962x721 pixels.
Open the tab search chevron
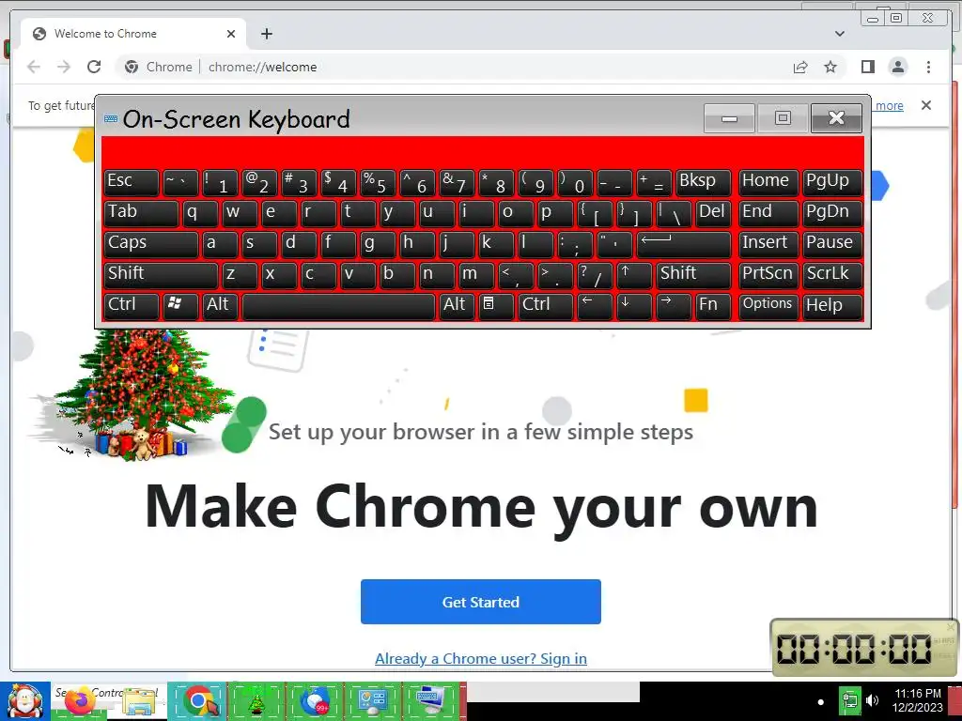click(x=839, y=34)
